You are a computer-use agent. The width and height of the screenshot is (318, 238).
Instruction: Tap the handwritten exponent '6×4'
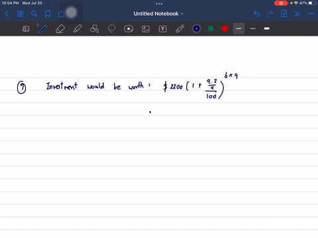pos(231,75)
